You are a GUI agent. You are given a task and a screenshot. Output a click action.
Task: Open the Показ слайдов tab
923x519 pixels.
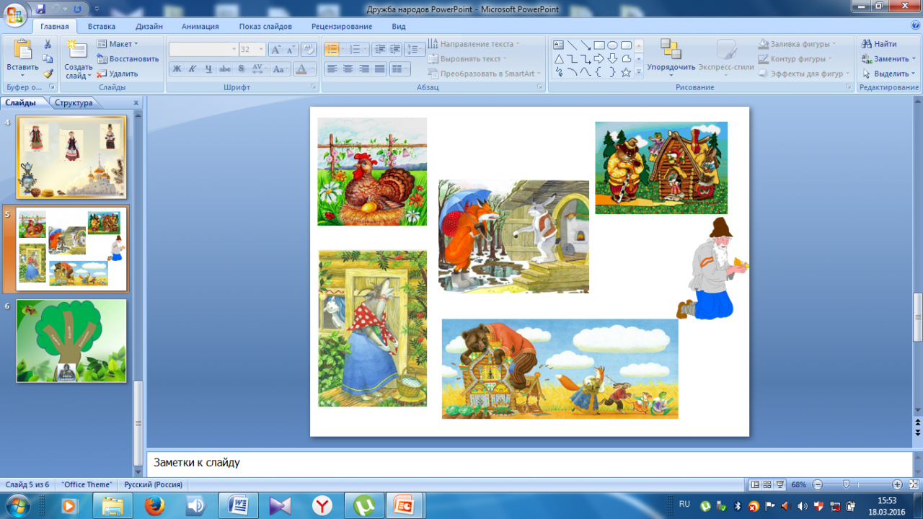(x=265, y=27)
